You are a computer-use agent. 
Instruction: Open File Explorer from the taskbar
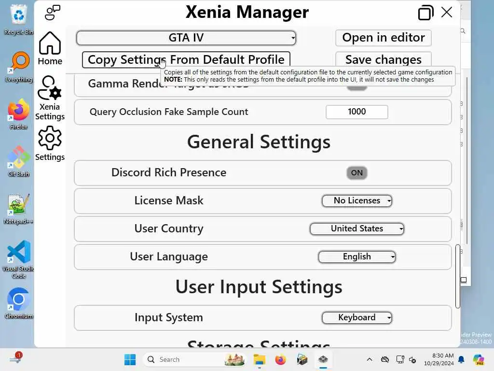tap(259, 359)
